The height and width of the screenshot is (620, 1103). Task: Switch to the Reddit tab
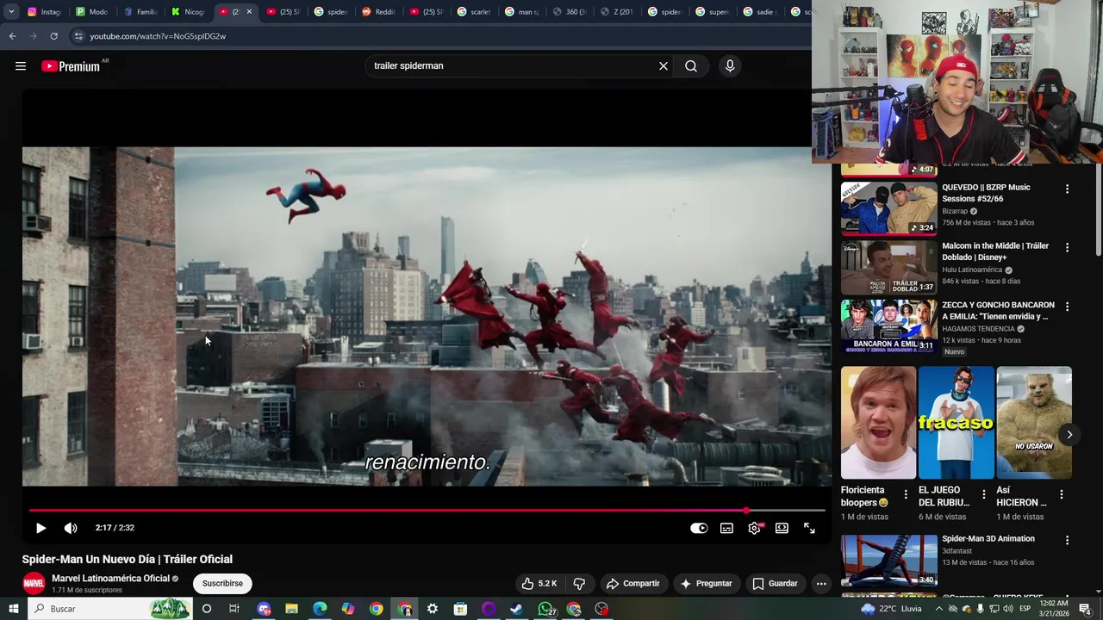click(377, 12)
